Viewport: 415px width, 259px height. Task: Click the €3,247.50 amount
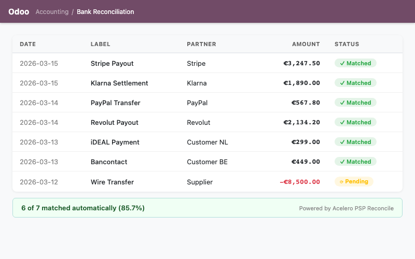[x=302, y=63]
